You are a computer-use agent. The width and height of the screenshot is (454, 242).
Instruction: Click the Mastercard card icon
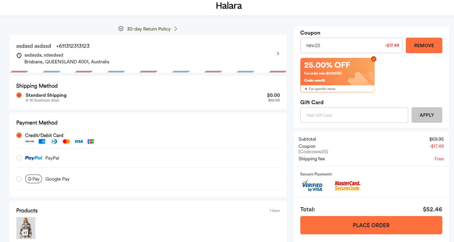click(66, 141)
